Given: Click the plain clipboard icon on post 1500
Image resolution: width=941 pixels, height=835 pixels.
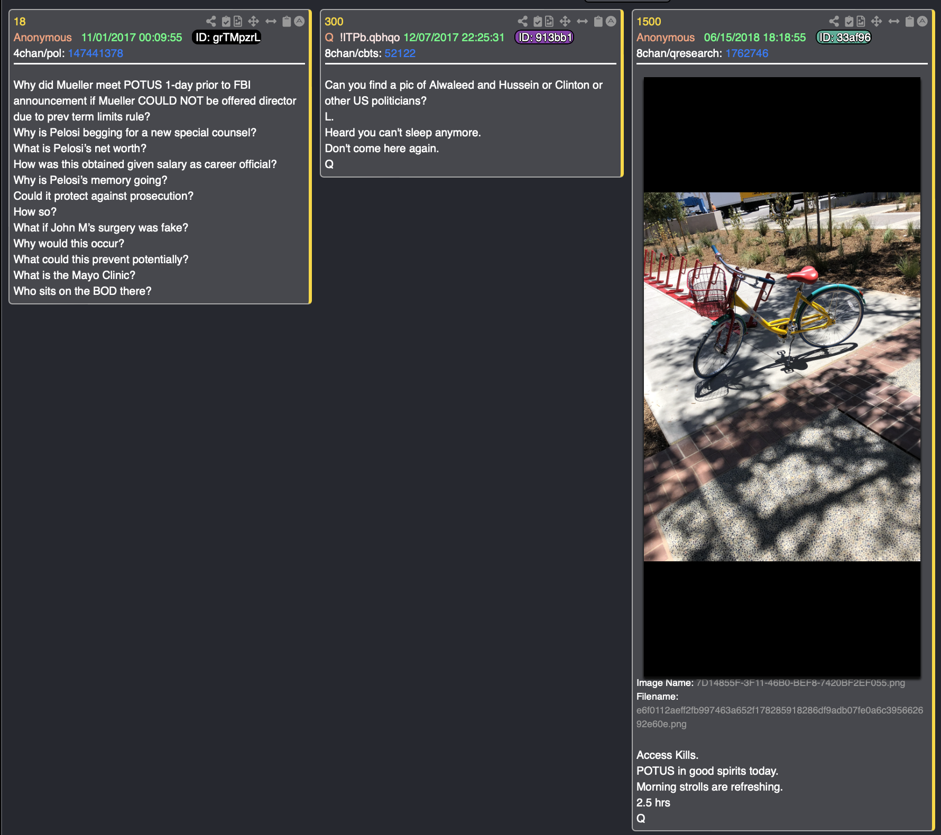Looking at the screenshot, I should pyautogui.click(x=910, y=21).
